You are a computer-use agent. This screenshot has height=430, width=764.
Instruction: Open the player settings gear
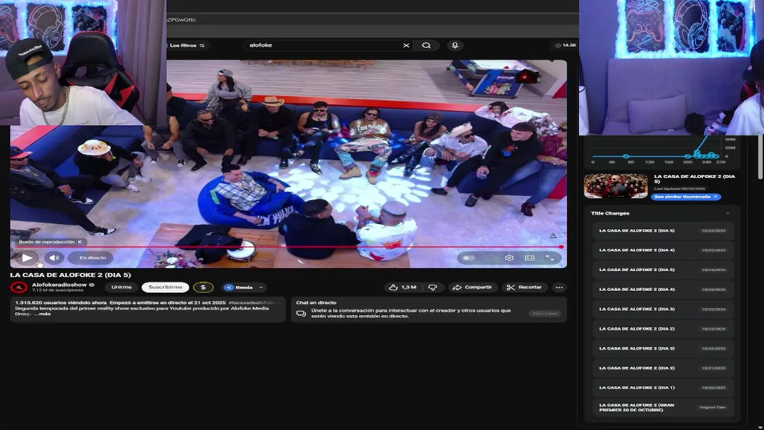pos(509,258)
